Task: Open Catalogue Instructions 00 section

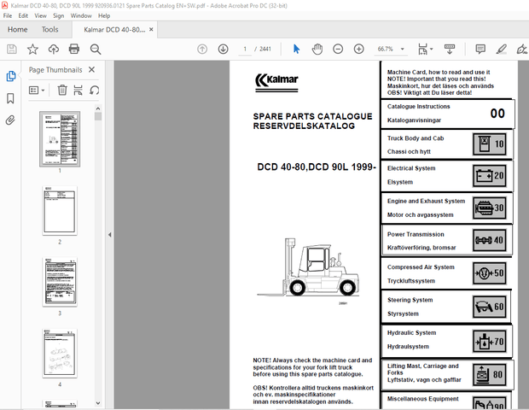Action: click(x=447, y=114)
